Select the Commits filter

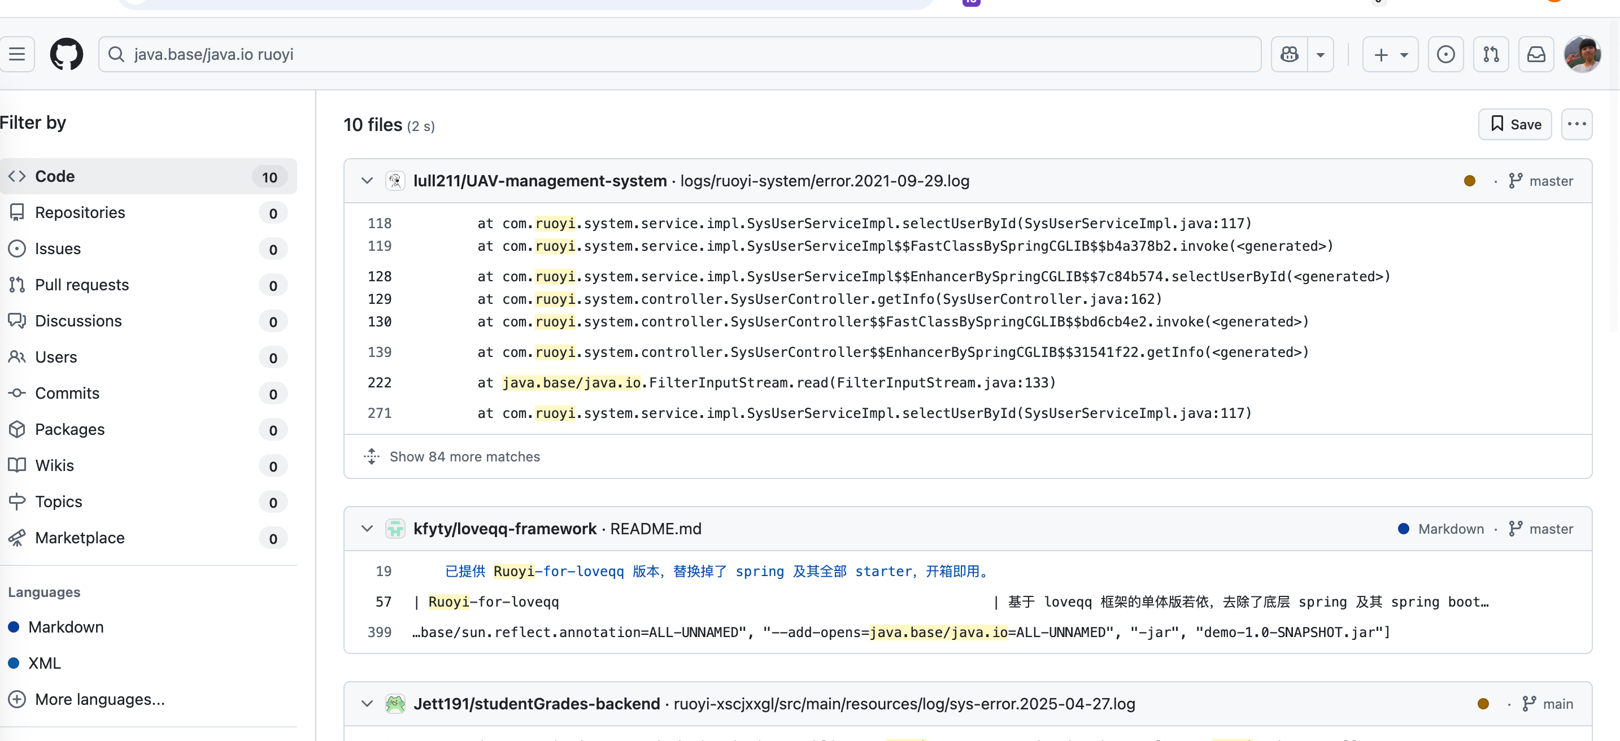click(x=67, y=393)
